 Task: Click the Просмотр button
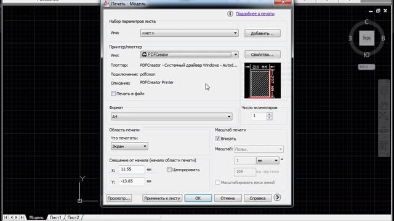[119, 198]
